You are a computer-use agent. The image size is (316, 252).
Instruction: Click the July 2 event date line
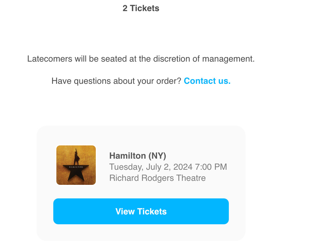coord(168,167)
